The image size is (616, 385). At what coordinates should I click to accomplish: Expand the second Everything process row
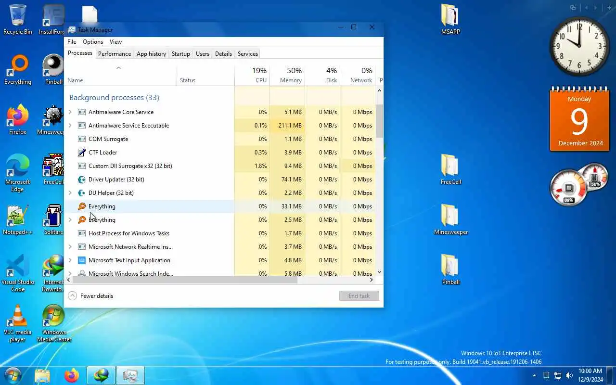coord(70,219)
